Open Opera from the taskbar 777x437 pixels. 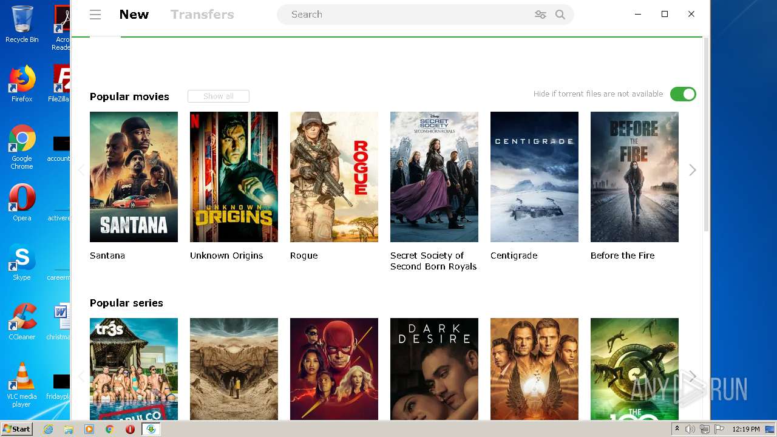click(x=130, y=429)
